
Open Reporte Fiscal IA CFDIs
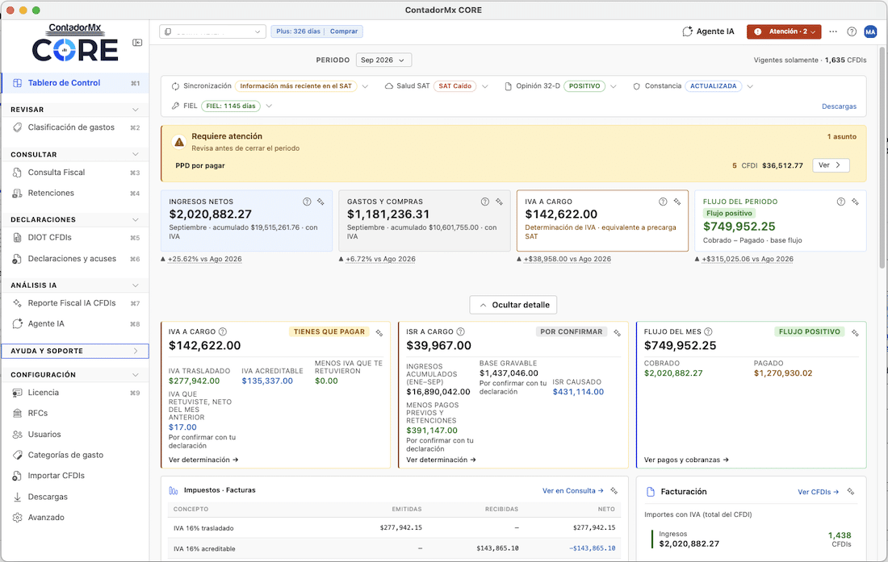[x=75, y=303]
